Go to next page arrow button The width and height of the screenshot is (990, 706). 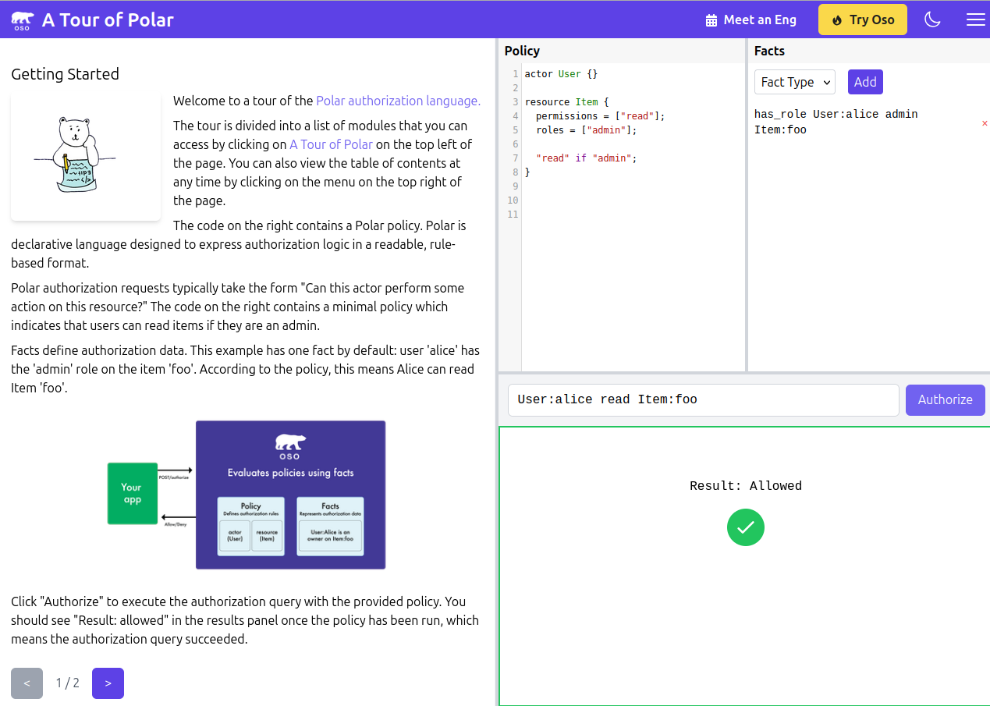108,683
